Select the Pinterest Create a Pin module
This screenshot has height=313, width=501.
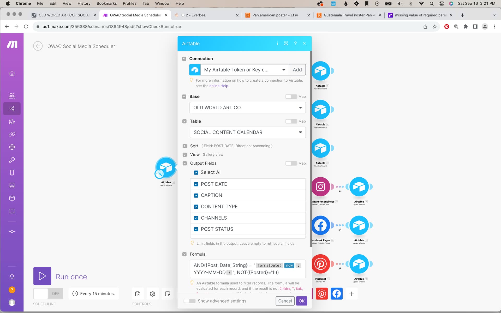[320, 264]
